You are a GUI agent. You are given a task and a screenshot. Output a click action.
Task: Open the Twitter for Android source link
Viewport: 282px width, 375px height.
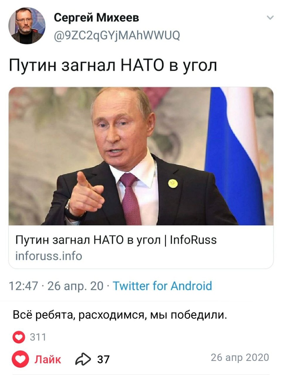(x=162, y=286)
